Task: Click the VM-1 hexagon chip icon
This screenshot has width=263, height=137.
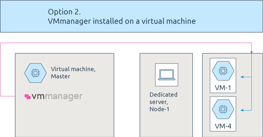Action: pos(223,71)
